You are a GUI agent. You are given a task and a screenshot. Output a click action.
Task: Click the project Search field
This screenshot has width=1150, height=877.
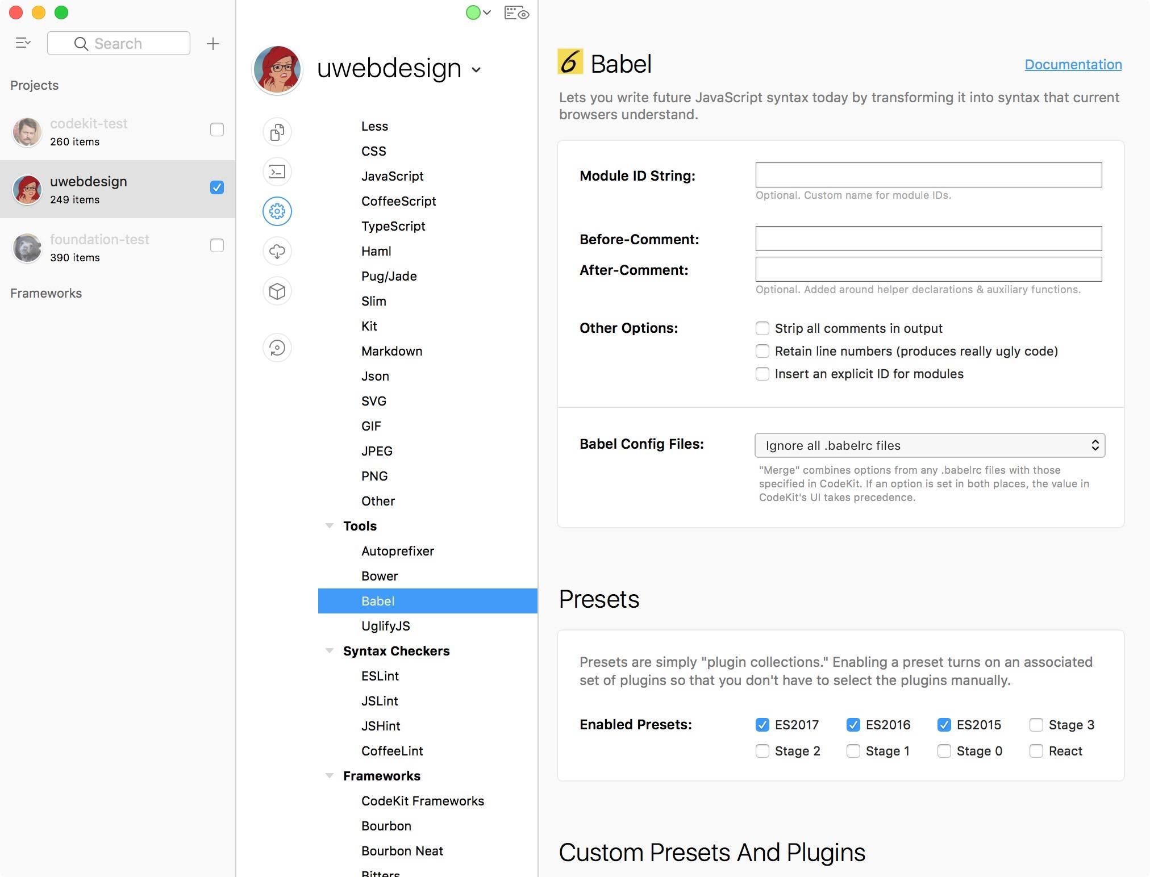coord(119,43)
